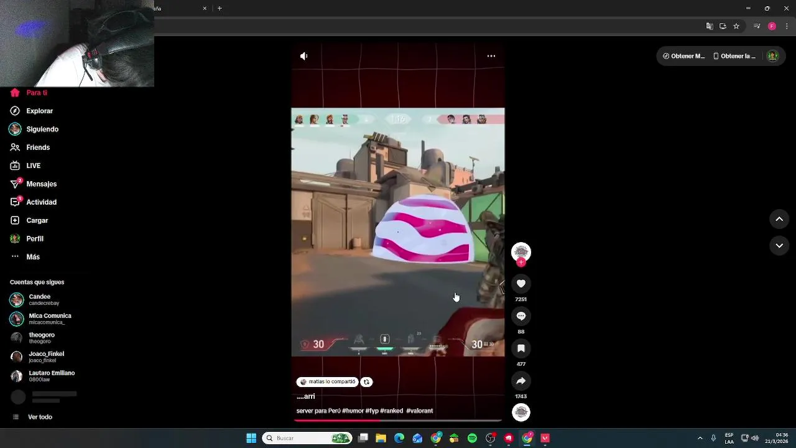Open Lautaro Emiliano's account
This screenshot has height=448, width=796.
[x=42, y=376]
